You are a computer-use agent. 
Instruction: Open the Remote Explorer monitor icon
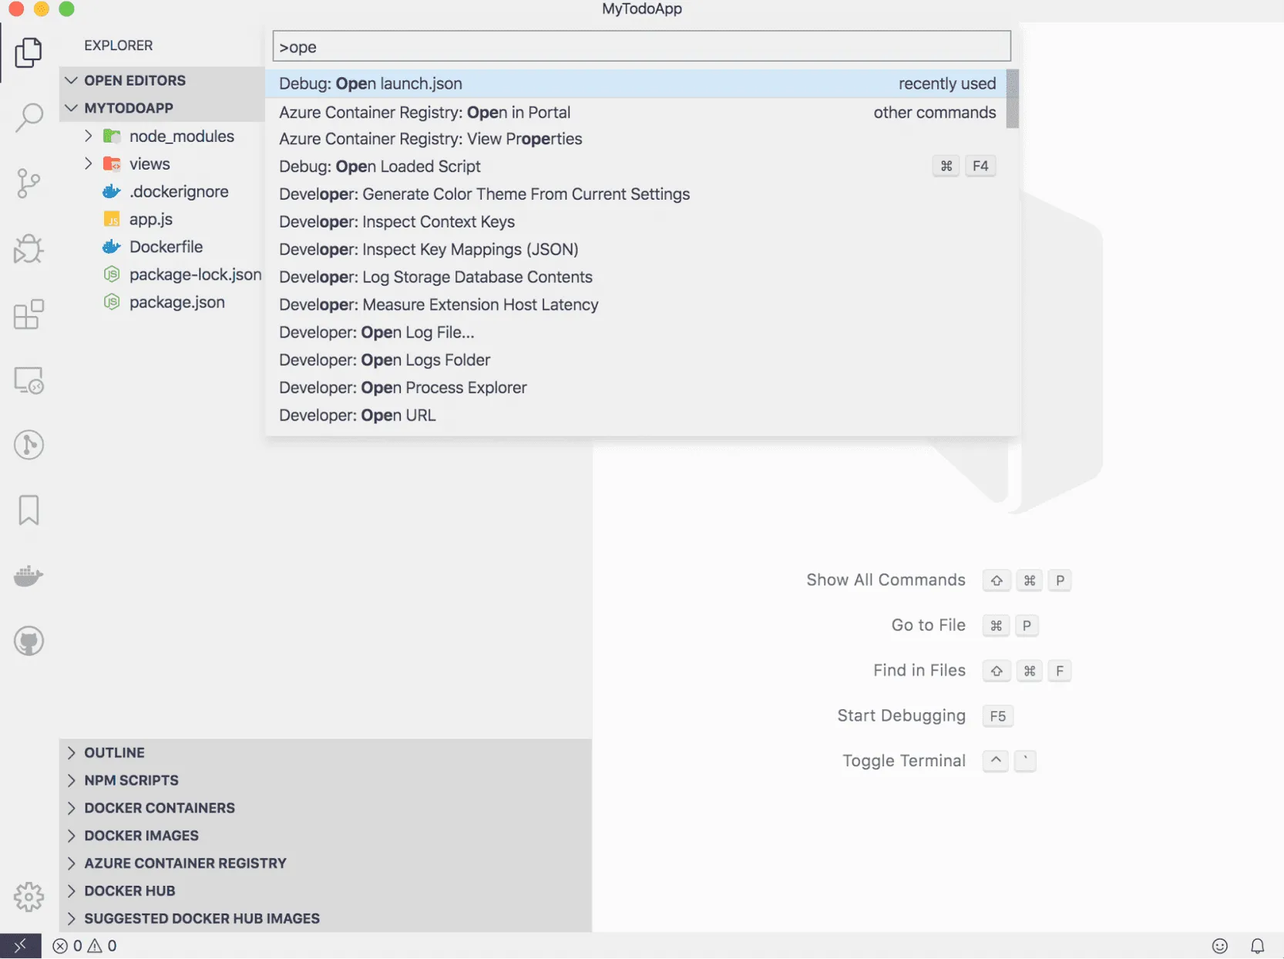point(29,380)
